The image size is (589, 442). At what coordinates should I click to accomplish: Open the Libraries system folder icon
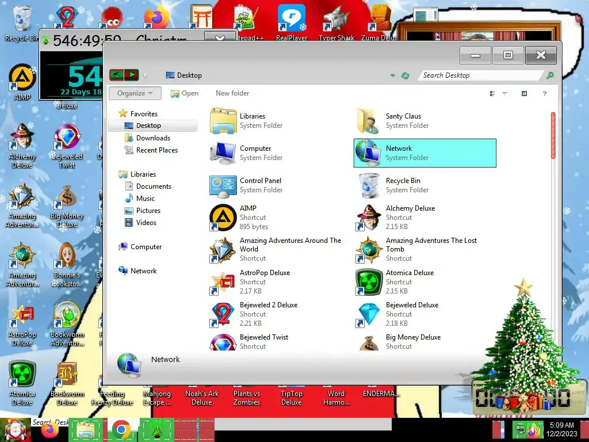coord(223,121)
